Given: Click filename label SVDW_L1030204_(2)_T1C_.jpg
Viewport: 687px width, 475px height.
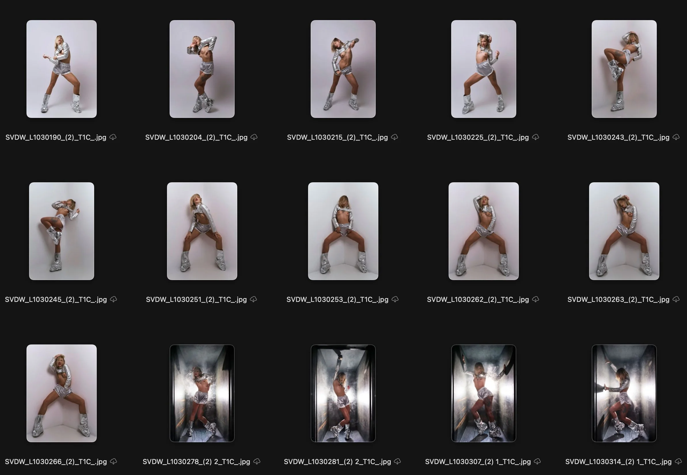Looking at the screenshot, I should click(x=196, y=137).
